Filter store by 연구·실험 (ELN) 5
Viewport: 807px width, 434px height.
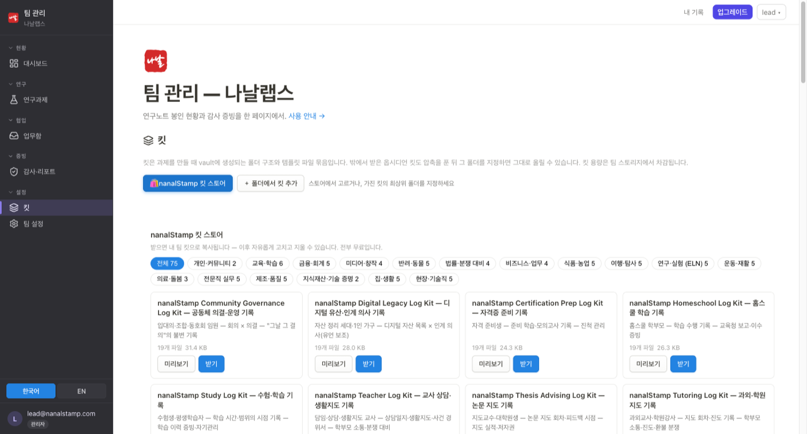point(683,263)
